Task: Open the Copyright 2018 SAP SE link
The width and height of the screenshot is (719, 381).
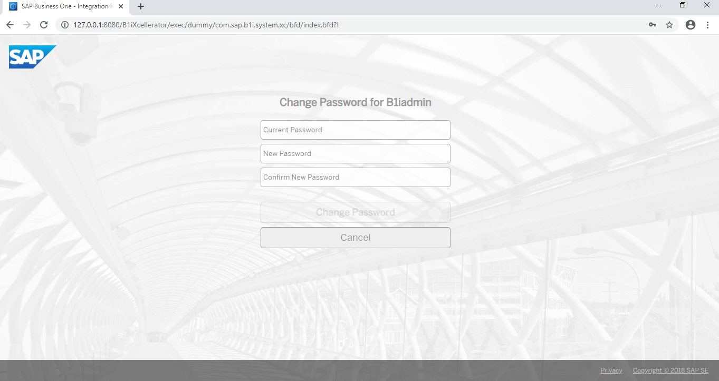Action: 670,370
